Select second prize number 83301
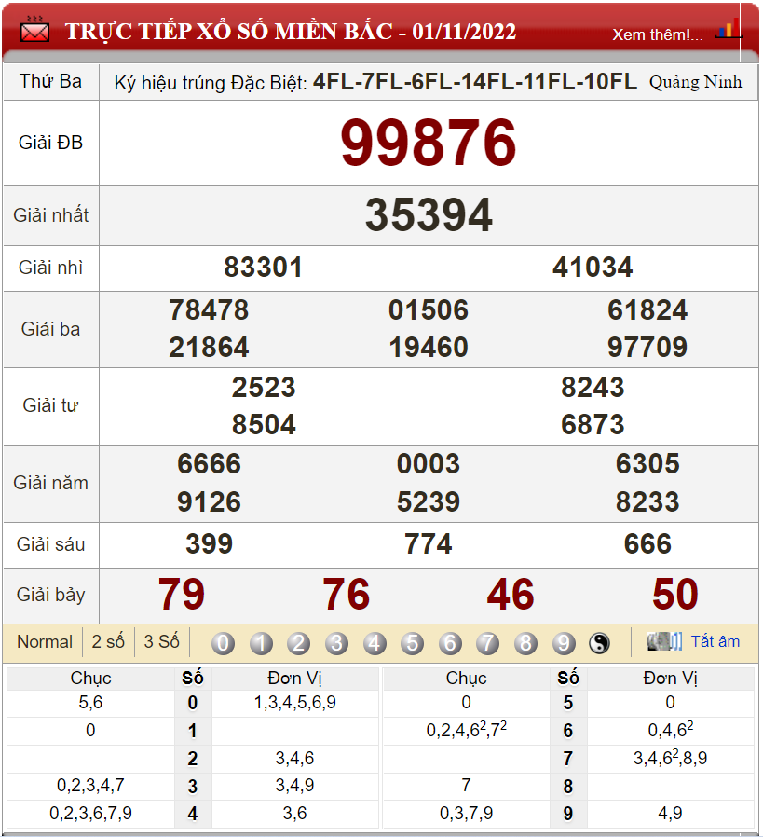Image resolution: width=763 pixels, height=837 pixels. 263,267
